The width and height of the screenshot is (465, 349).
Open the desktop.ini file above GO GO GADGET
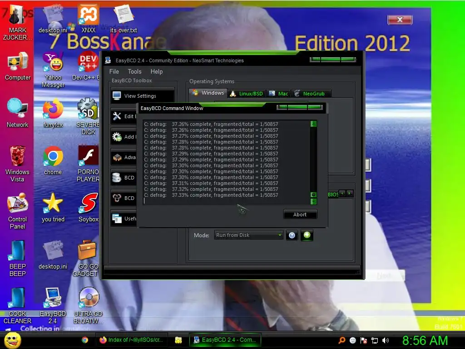pos(53,254)
